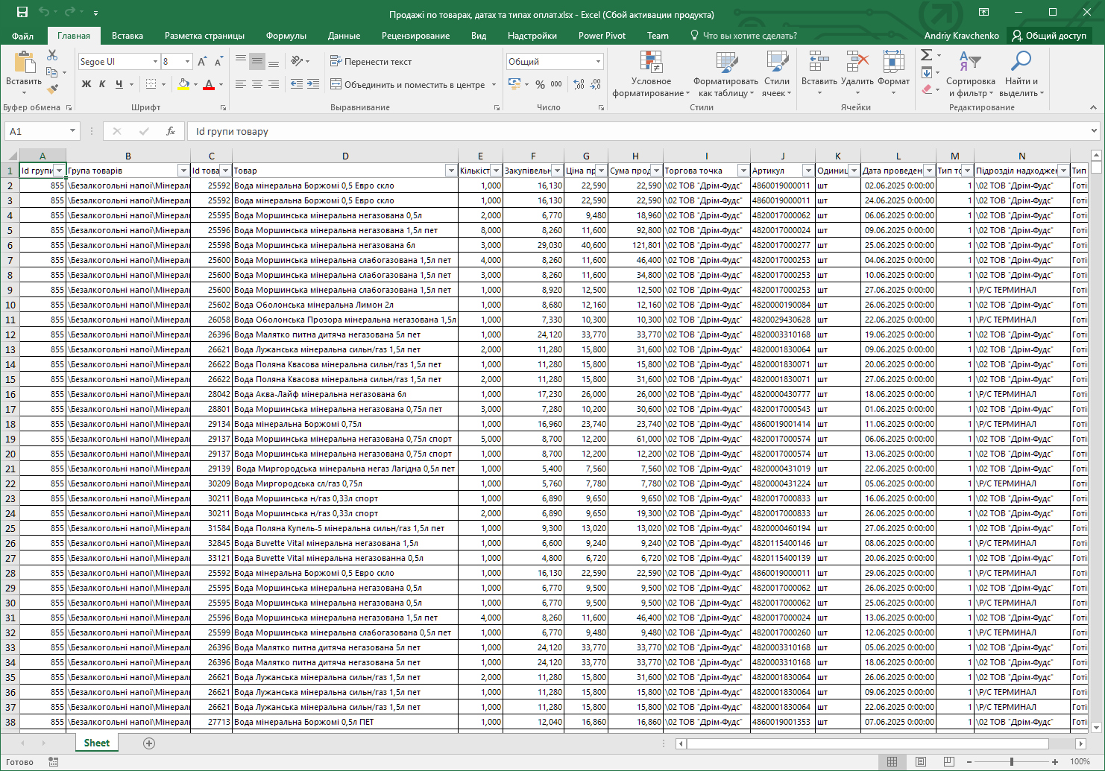
Task: Click Общий доступ share button
Action: pyautogui.click(x=1049, y=36)
